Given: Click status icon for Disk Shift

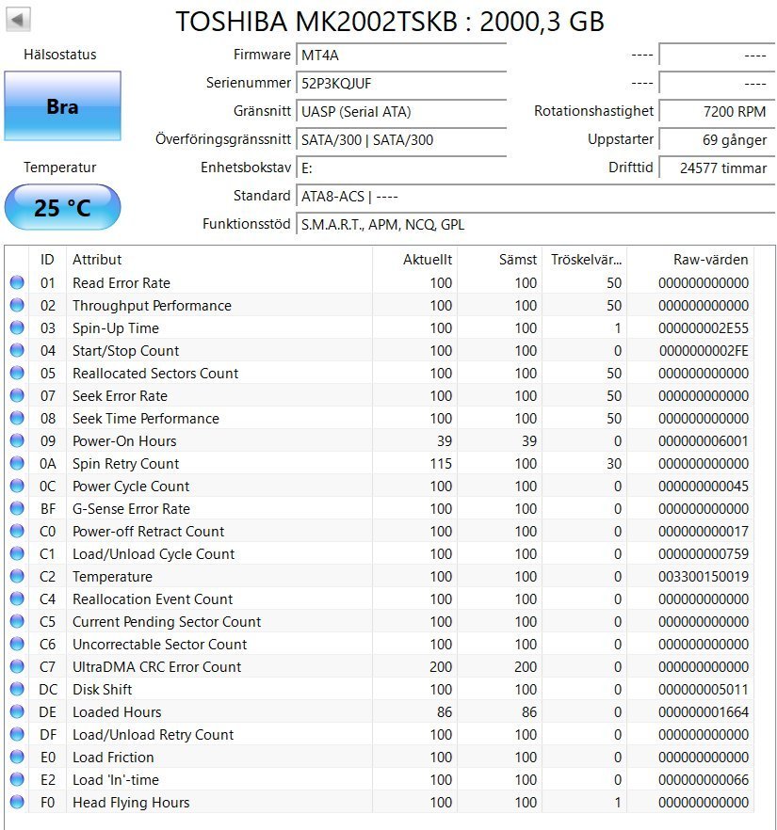Looking at the screenshot, I should 17,689.
